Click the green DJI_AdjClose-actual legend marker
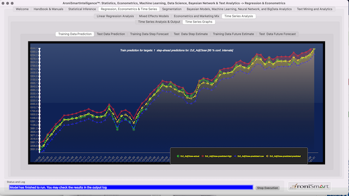Screen dimensions: 349x196 [x=178, y=156]
